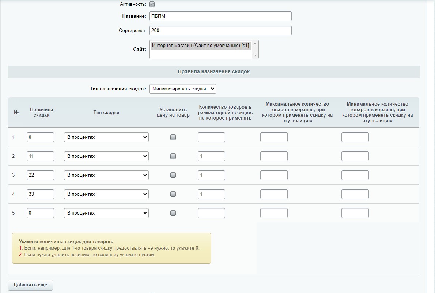Tick the set-price checkbox in row 4
Viewport: 435px width, 293px height.
[173, 194]
